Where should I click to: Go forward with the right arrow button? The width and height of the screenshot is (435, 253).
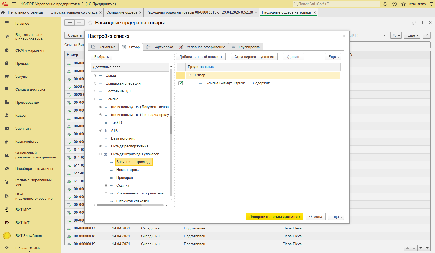click(79, 23)
